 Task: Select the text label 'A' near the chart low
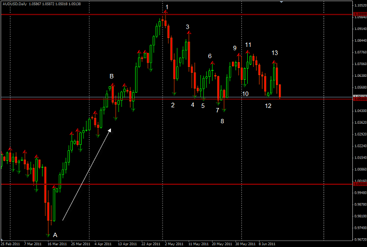coord(55,235)
